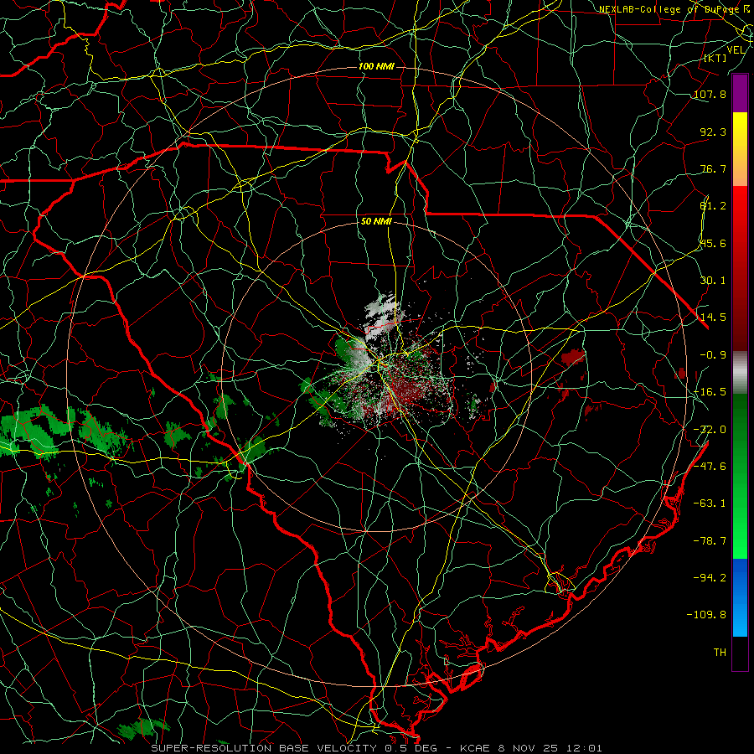Click the '100 NMI' range ring label

pyautogui.click(x=376, y=66)
